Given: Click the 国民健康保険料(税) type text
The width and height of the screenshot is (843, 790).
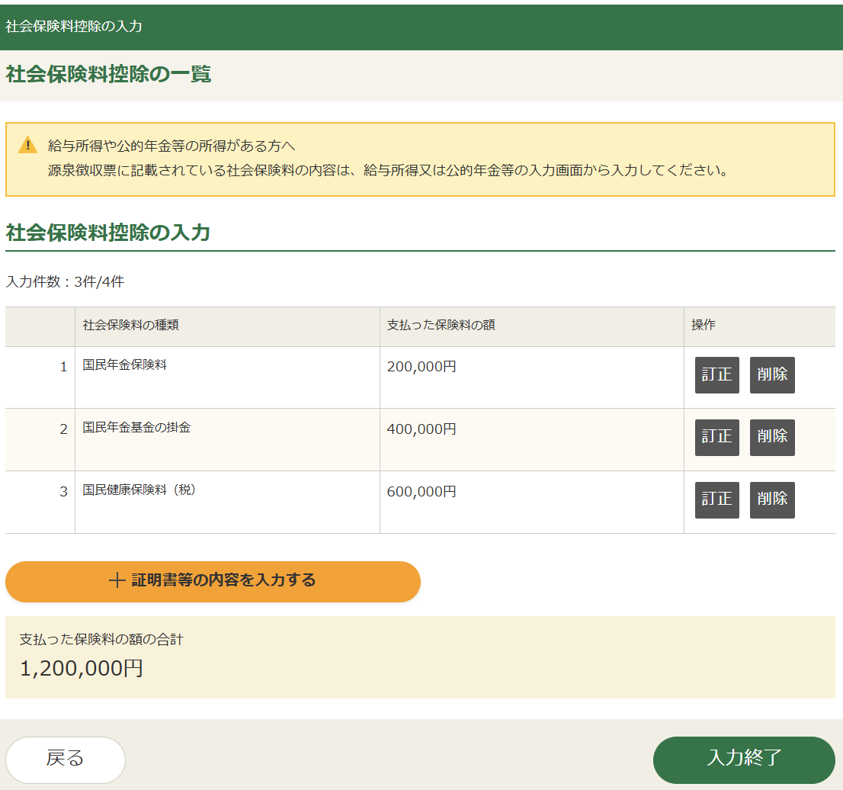Looking at the screenshot, I should pos(139,490).
